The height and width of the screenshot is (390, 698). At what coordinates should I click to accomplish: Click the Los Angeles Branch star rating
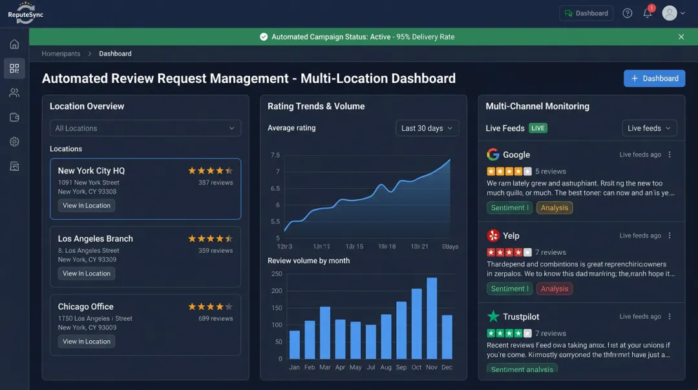click(x=211, y=239)
